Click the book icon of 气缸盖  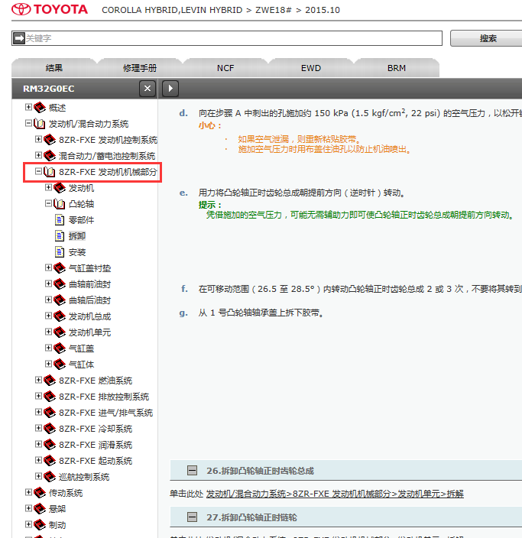pos(60,348)
